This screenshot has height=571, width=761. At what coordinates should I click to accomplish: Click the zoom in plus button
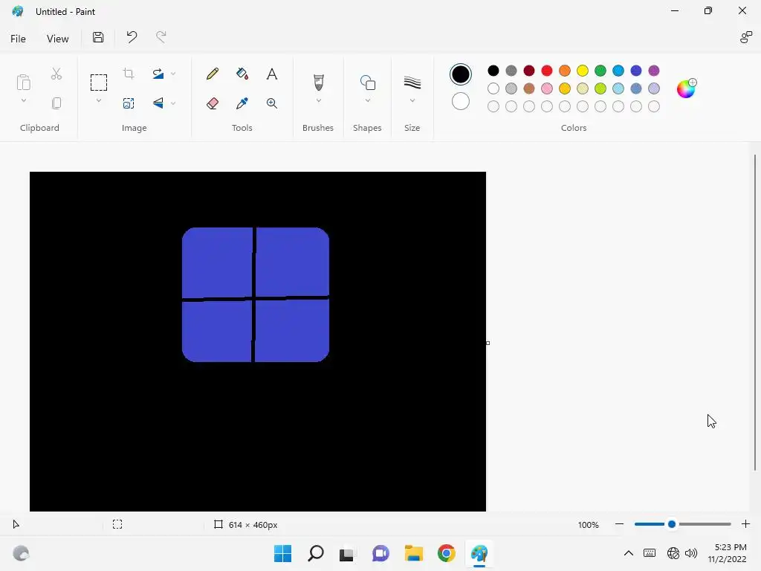[745, 524]
